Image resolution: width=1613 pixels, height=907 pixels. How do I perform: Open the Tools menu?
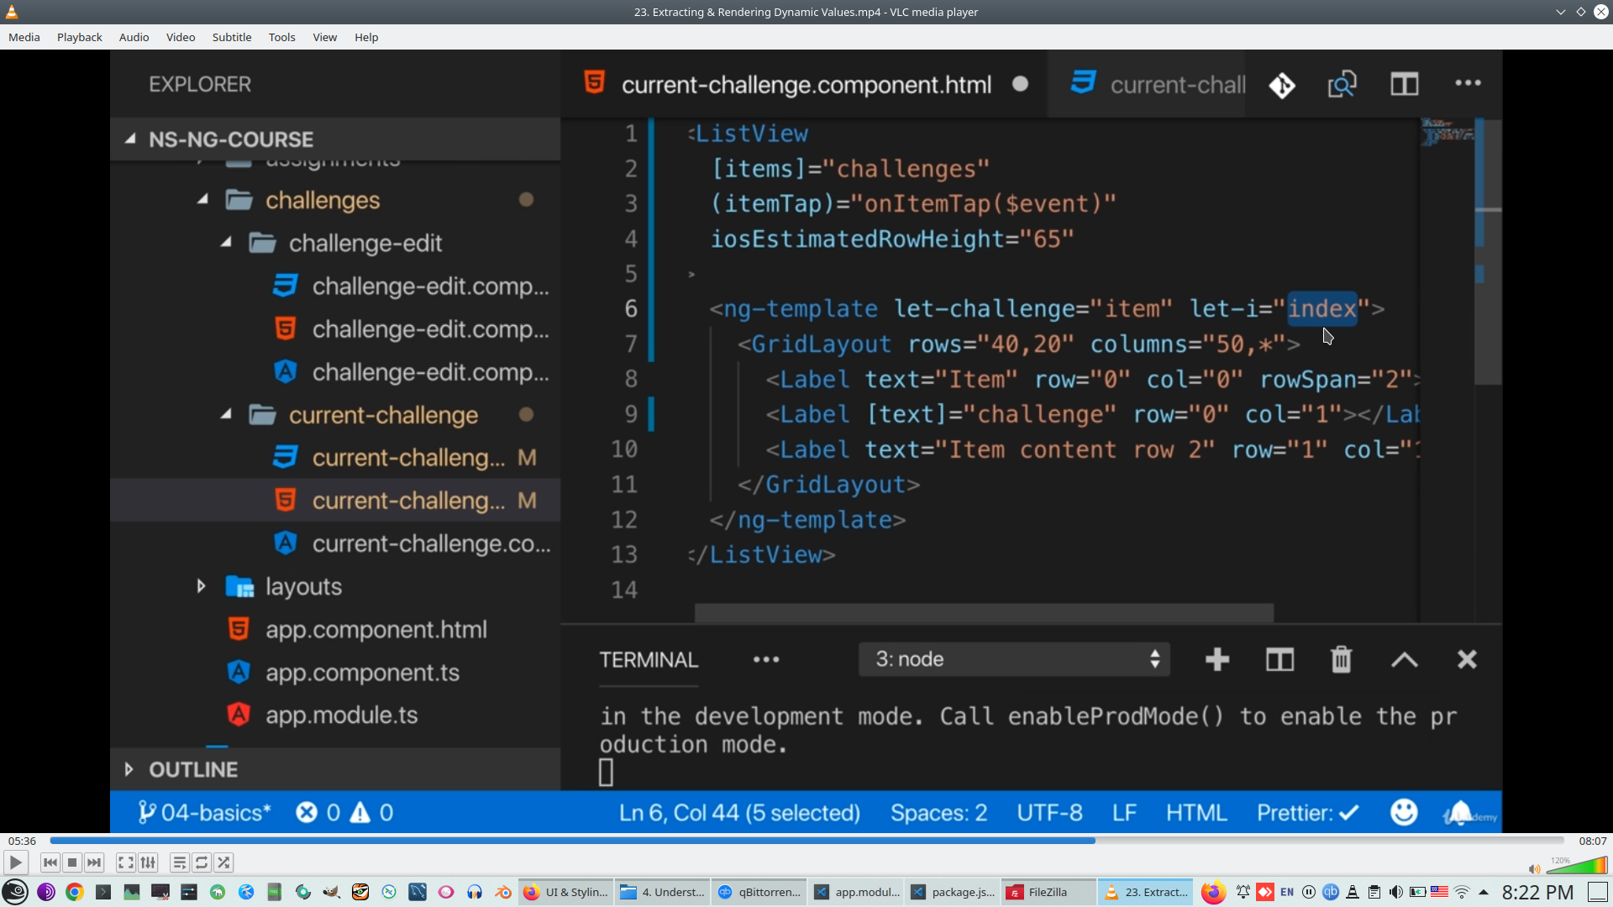(281, 37)
